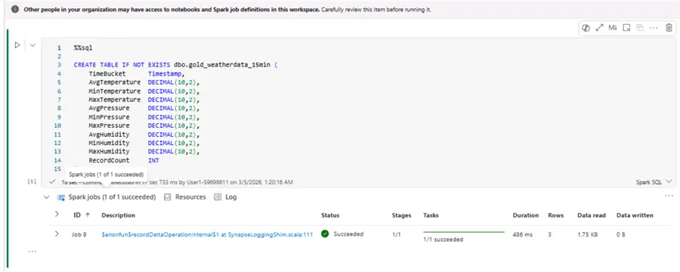Image resolution: width=680 pixels, height=272 pixels.
Task: Click the 'Job 9' ID cell
Action: coord(79,234)
